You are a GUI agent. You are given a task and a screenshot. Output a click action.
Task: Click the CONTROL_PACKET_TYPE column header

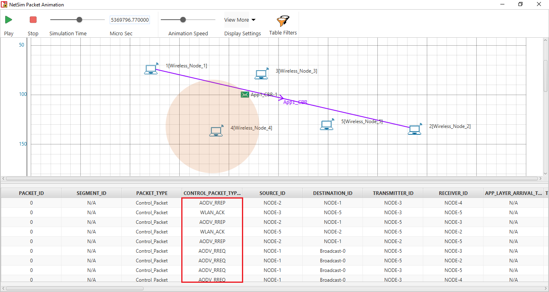(212, 193)
